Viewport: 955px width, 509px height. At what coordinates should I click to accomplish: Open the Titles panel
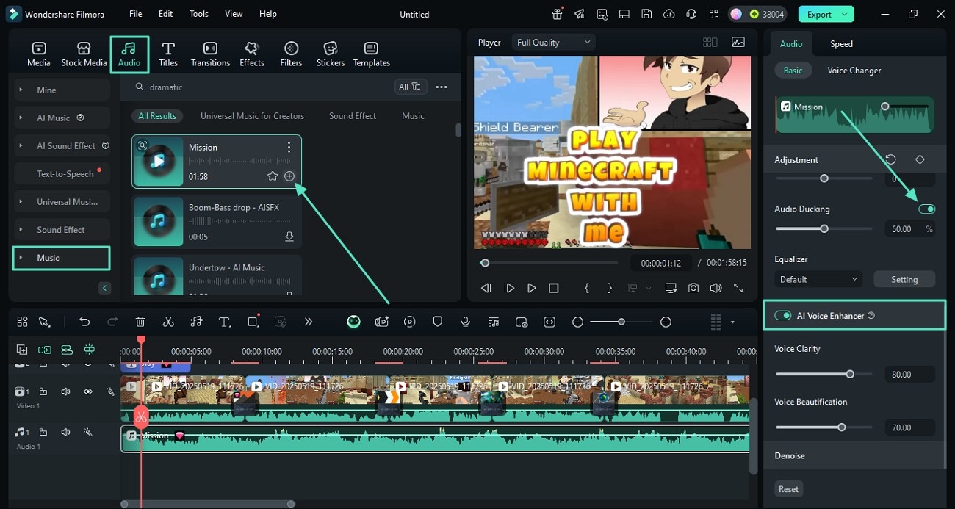click(x=168, y=54)
